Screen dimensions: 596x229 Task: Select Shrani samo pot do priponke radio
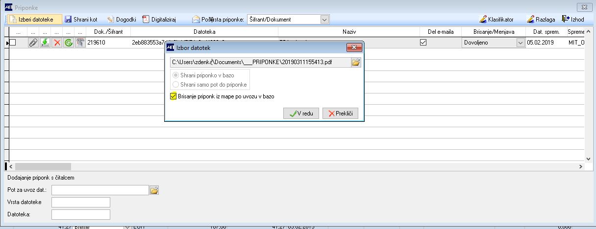click(176, 85)
